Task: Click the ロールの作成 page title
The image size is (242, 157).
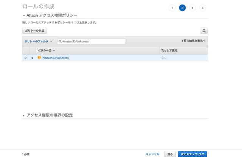Action: (39, 6)
